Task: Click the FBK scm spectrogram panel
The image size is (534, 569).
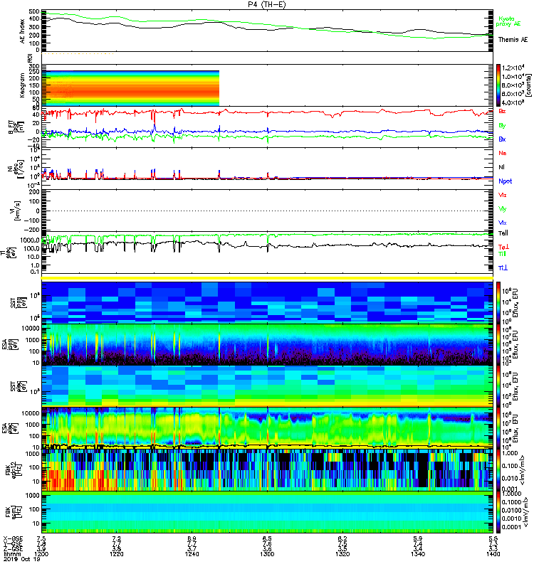Action: click(x=268, y=512)
